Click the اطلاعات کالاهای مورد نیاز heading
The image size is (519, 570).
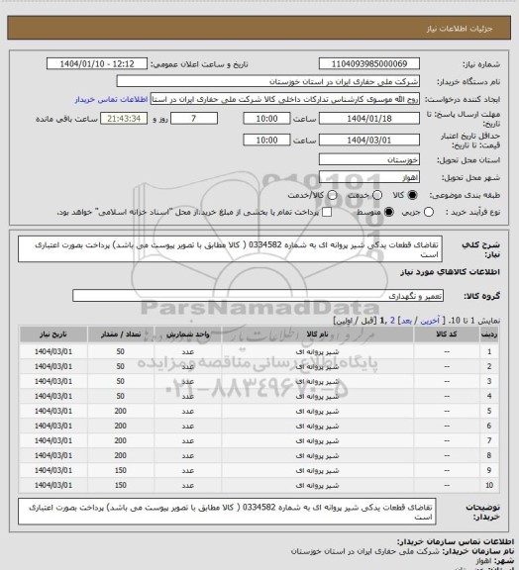(450, 272)
